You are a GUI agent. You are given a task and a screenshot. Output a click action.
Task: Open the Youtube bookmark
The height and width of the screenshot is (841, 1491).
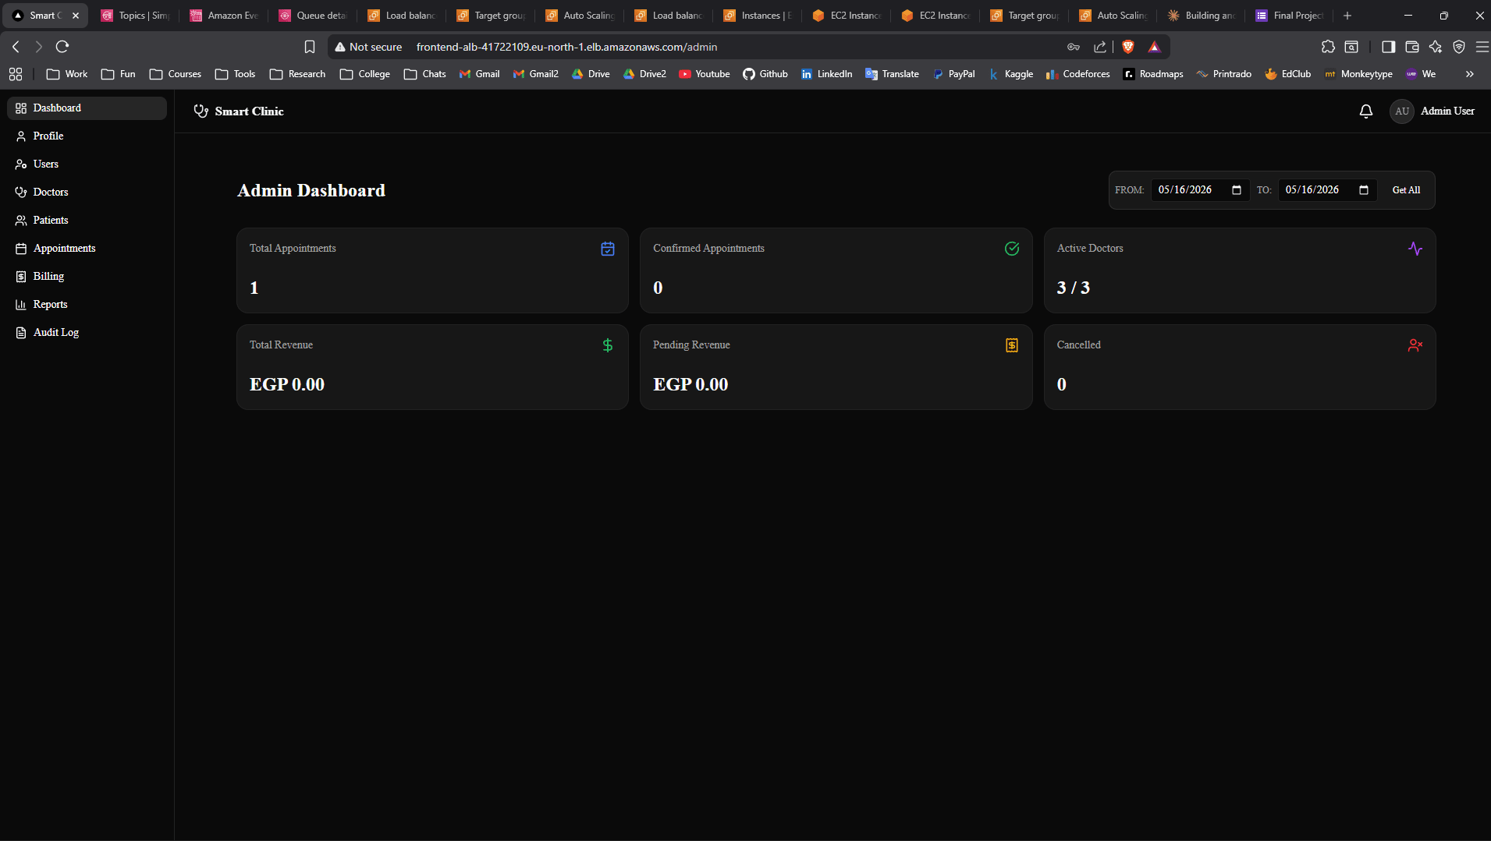coord(705,74)
